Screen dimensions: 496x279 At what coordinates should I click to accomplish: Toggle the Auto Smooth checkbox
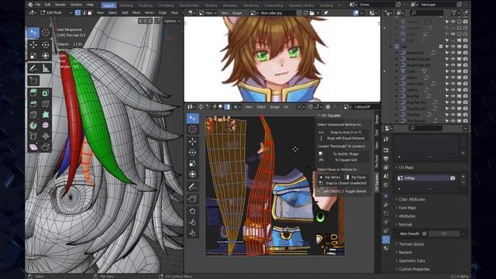tap(424, 234)
